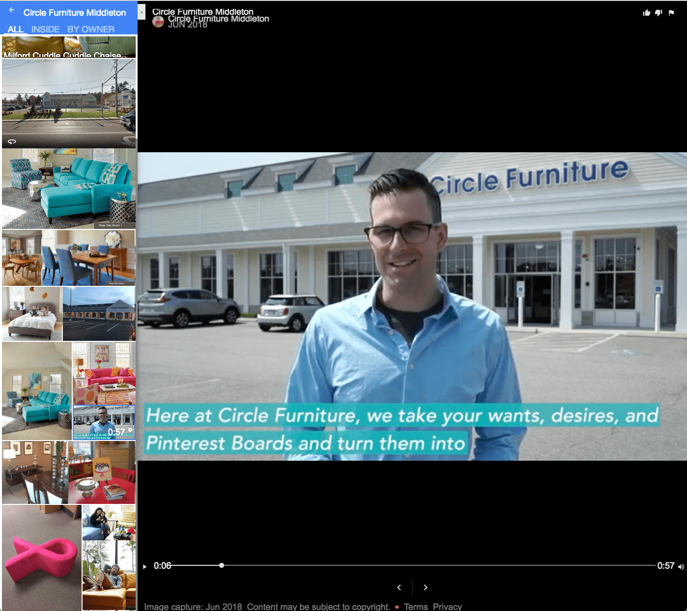Play the video
The image size is (687, 611).
coord(145,566)
